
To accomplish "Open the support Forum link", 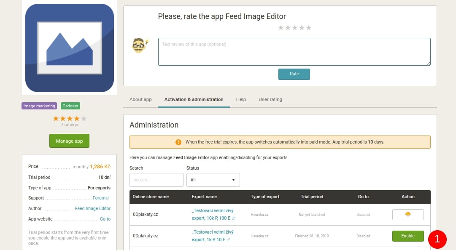I will click(x=101, y=198).
